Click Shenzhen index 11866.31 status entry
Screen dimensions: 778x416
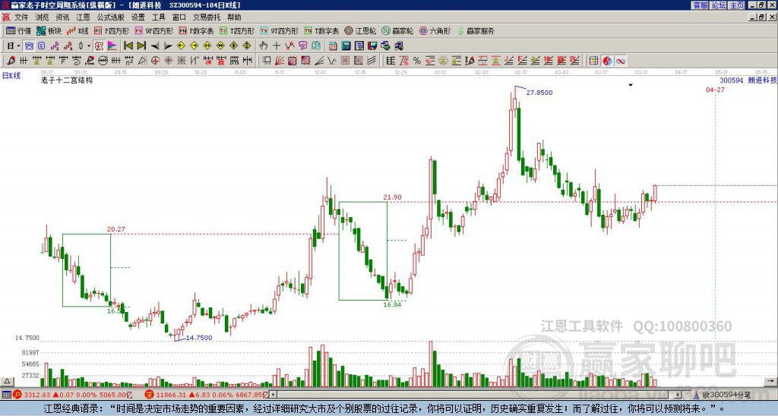pyautogui.click(x=207, y=396)
